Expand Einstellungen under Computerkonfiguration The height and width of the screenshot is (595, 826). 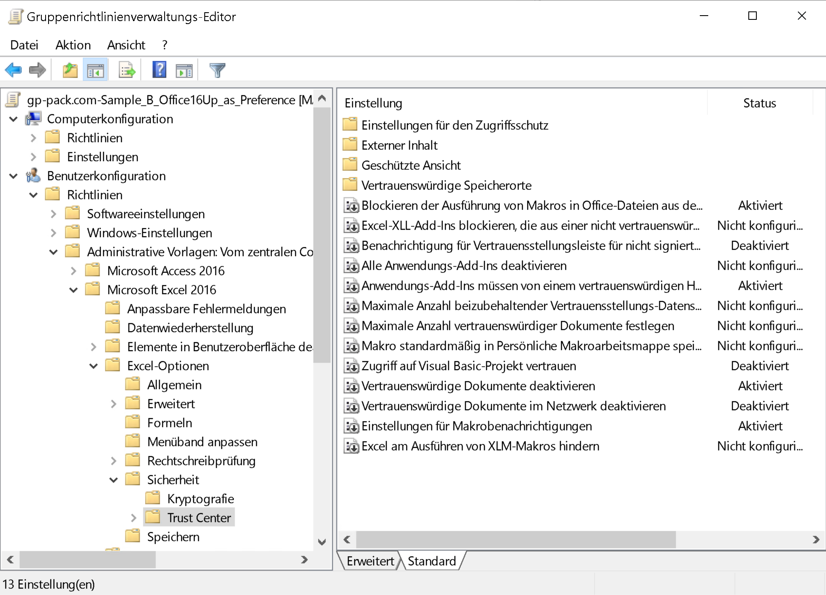point(33,157)
